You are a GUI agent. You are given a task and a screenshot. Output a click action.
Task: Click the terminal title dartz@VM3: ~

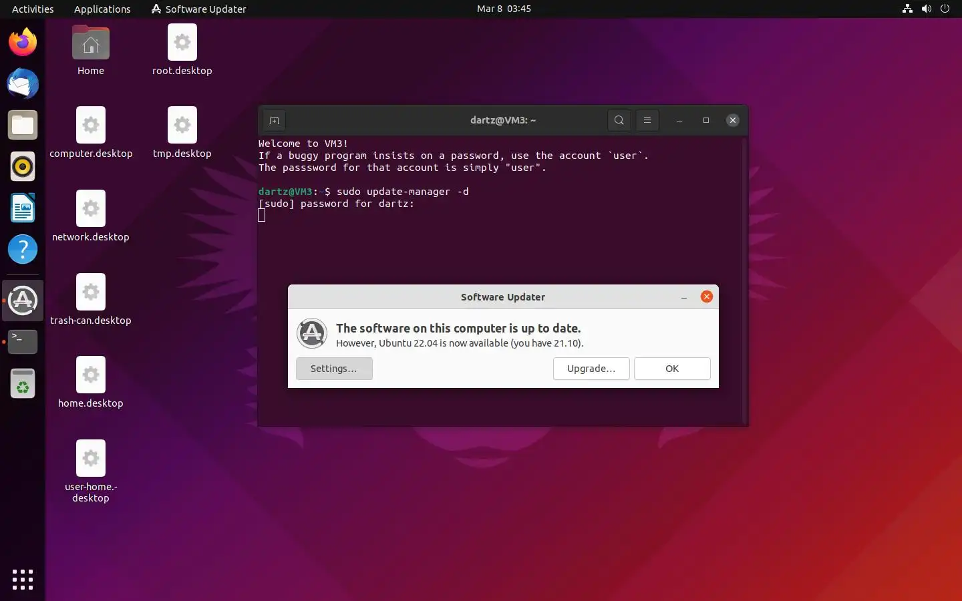[503, 120]
